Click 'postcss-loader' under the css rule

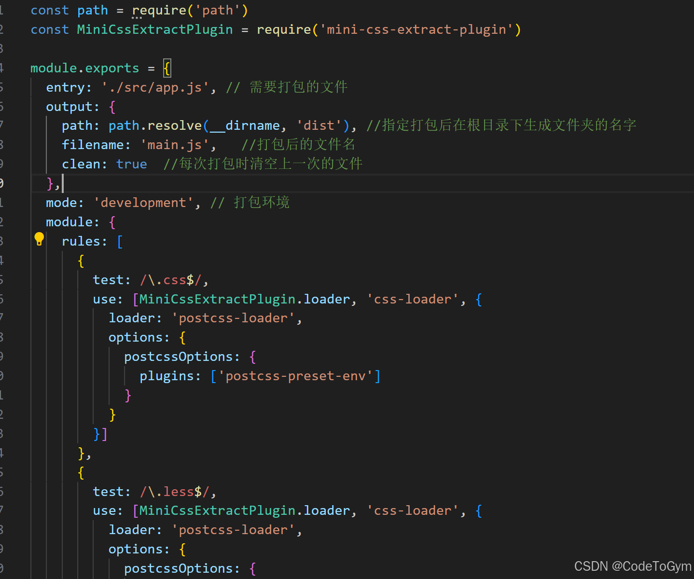(x=233, y=318)
